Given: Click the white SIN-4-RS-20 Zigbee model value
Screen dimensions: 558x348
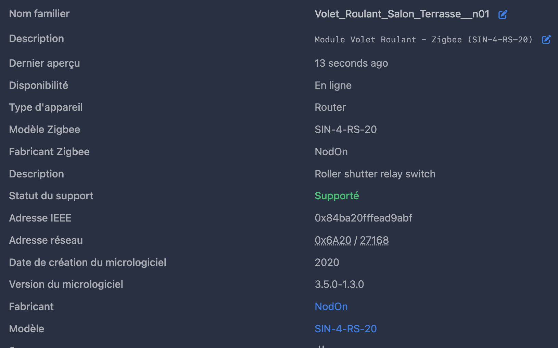Looking at the screenshot, I should click(345, 130).
